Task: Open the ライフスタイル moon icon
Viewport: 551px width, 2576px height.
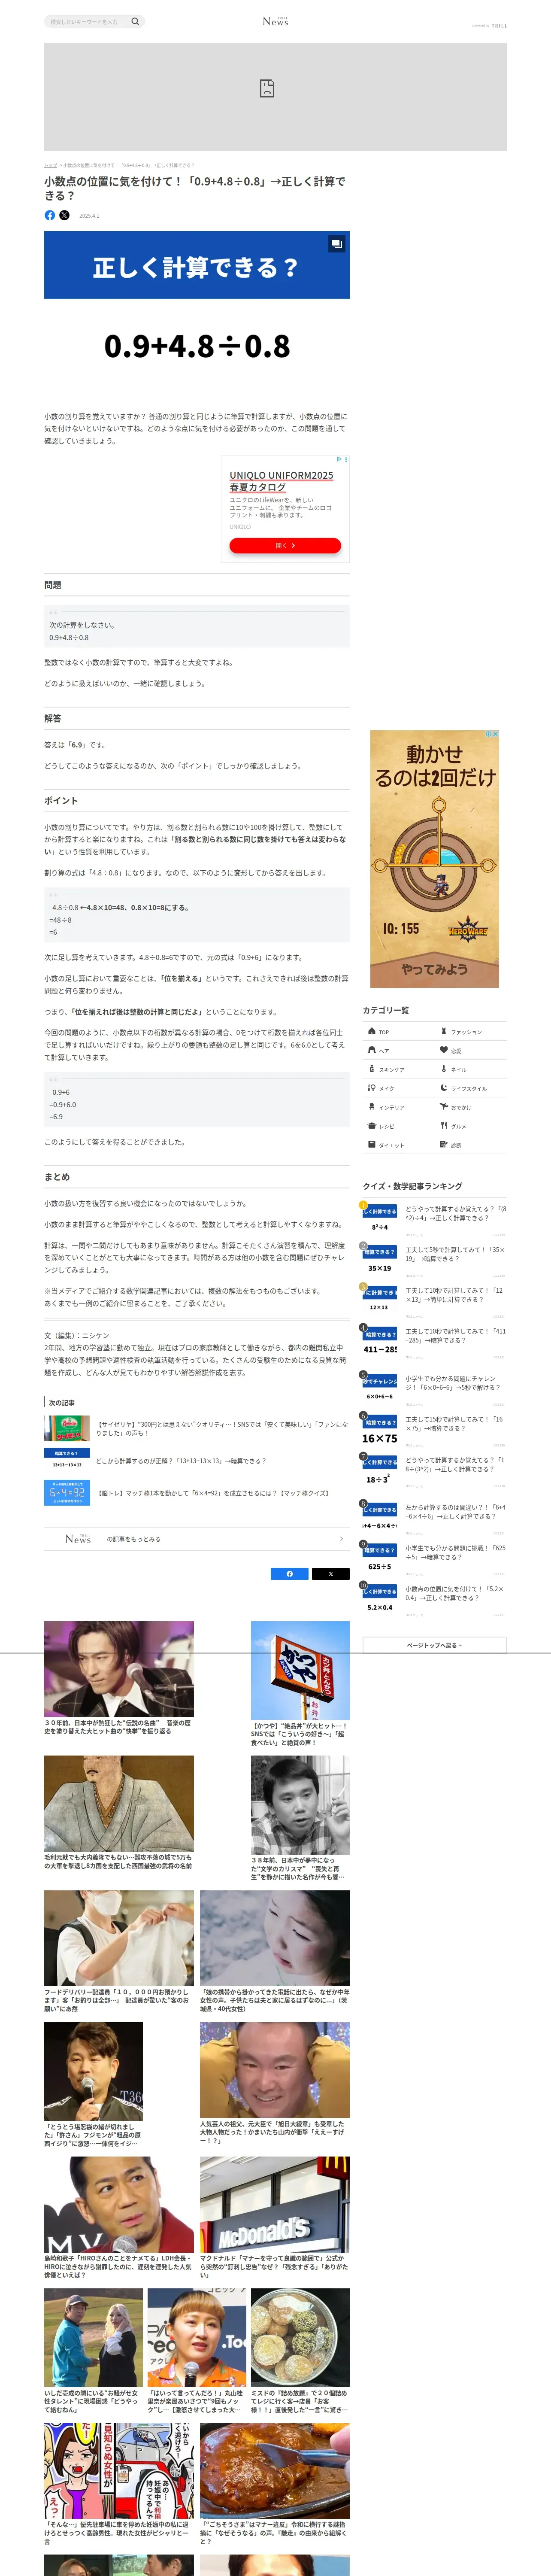Action: (444, 1088)
